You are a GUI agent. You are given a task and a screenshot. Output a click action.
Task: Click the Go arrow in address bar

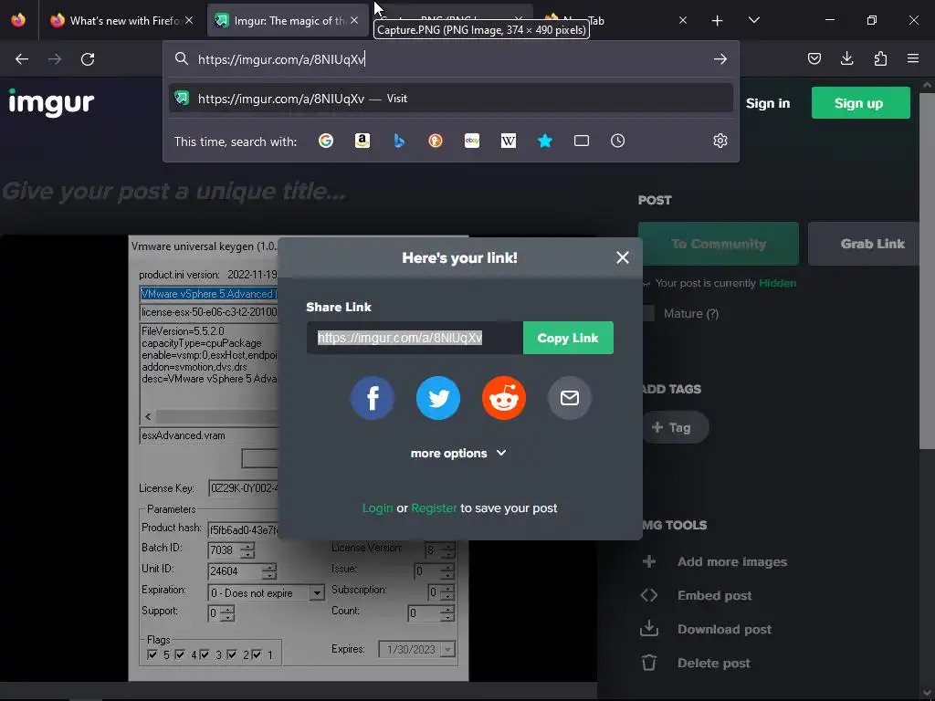720,59
